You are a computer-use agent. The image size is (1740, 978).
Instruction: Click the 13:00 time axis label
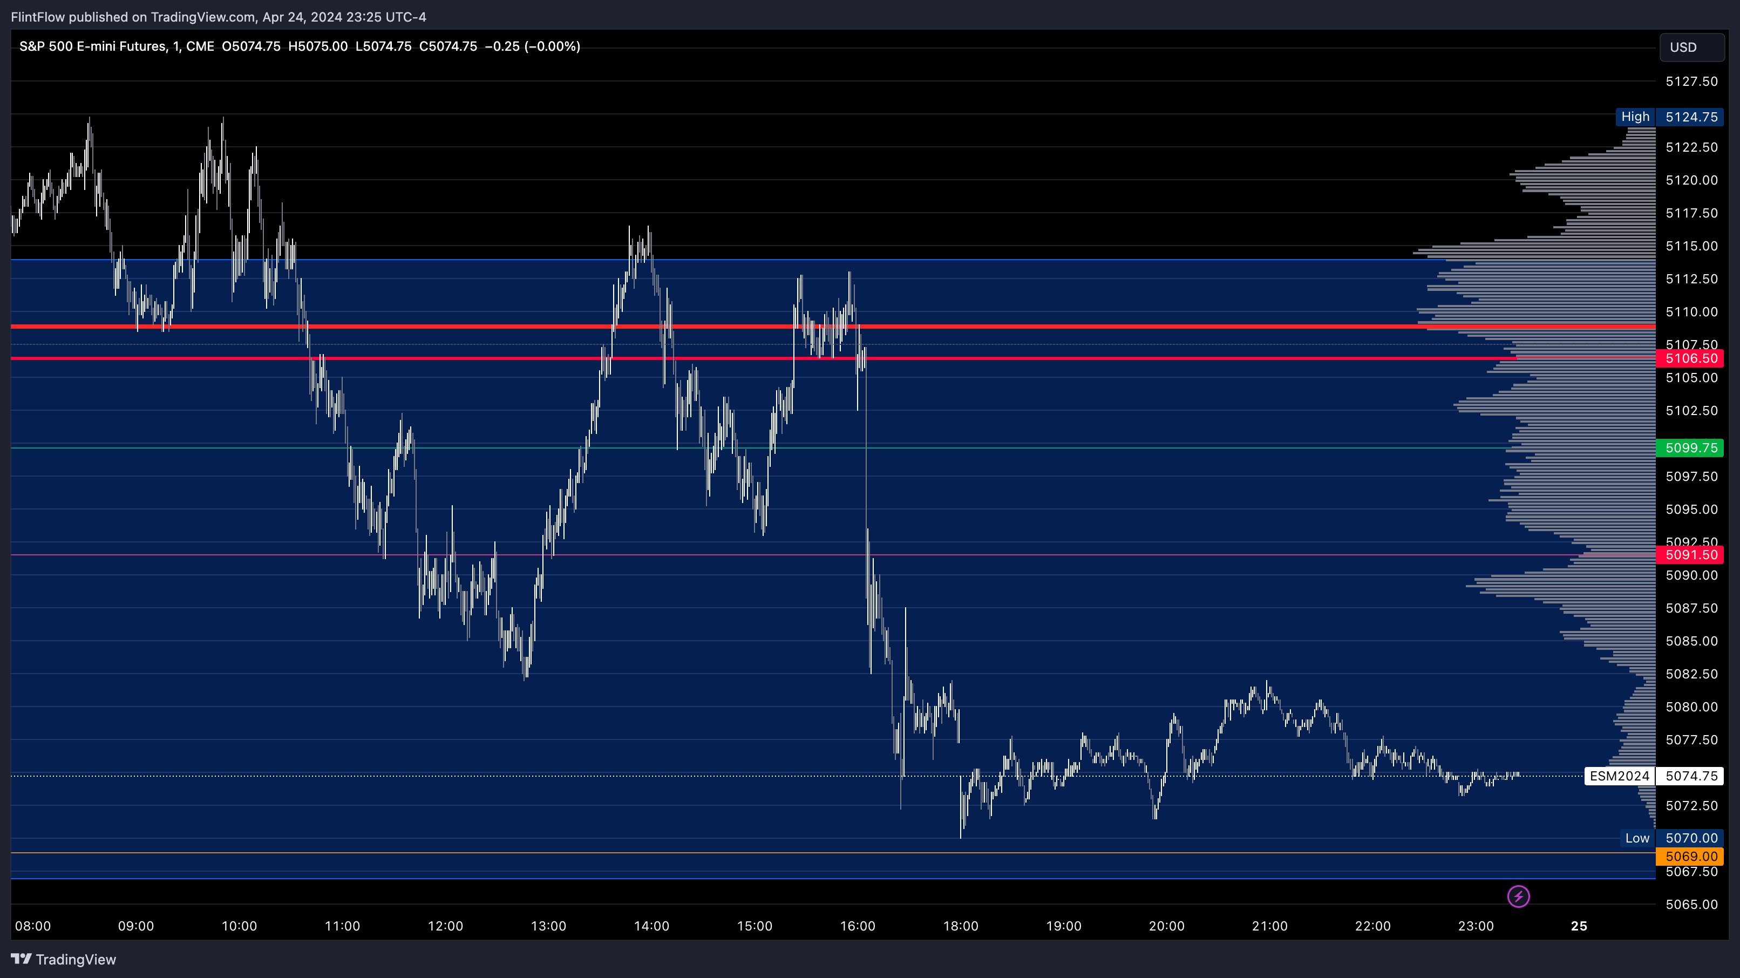(x=548, y=926)
